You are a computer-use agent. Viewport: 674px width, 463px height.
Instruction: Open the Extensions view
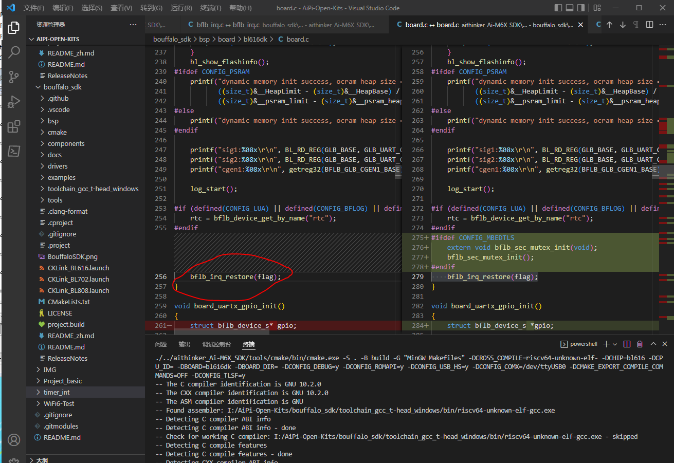pos(14,126)
